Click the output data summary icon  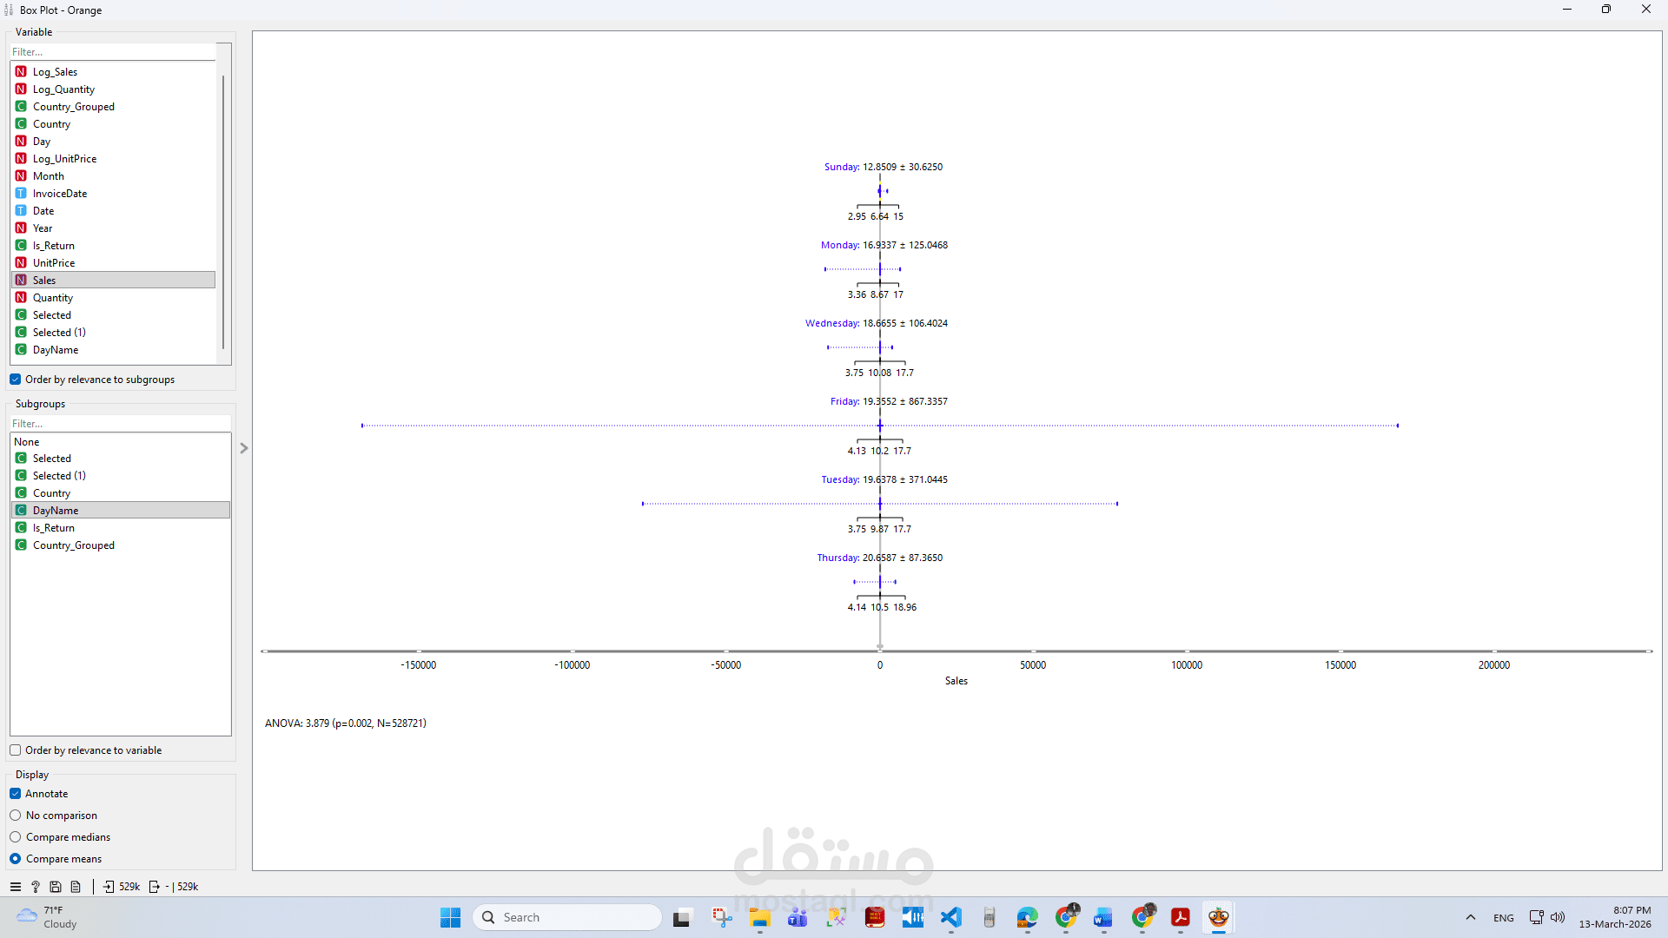155,887
